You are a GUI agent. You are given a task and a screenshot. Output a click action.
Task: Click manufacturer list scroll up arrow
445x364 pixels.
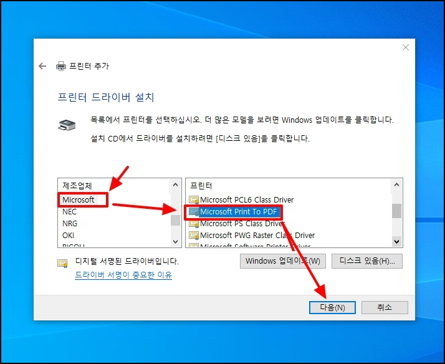175,185
